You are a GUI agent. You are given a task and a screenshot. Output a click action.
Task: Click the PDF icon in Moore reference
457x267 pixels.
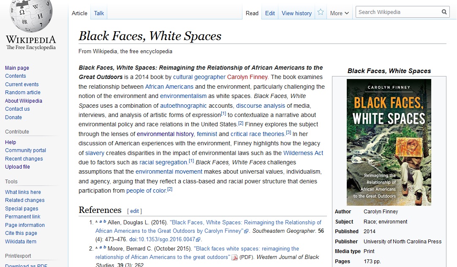click(234, 257)
